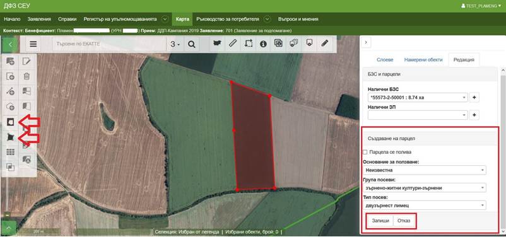
Task: Click the parcel with person icon
Action: click(x=26, y=159)
